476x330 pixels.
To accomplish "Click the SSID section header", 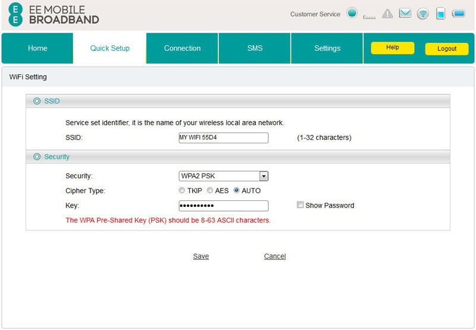I will tap(237, 101).
